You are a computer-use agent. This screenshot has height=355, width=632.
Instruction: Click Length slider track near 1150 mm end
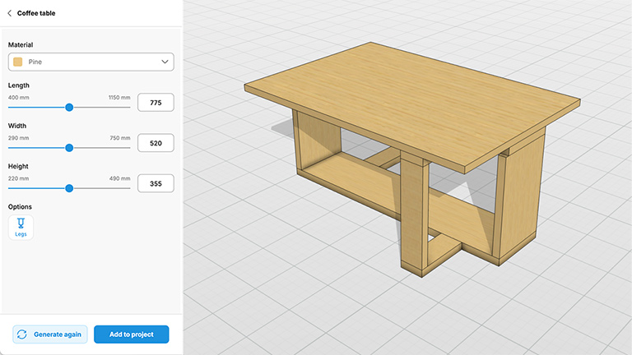coord(123,107)
